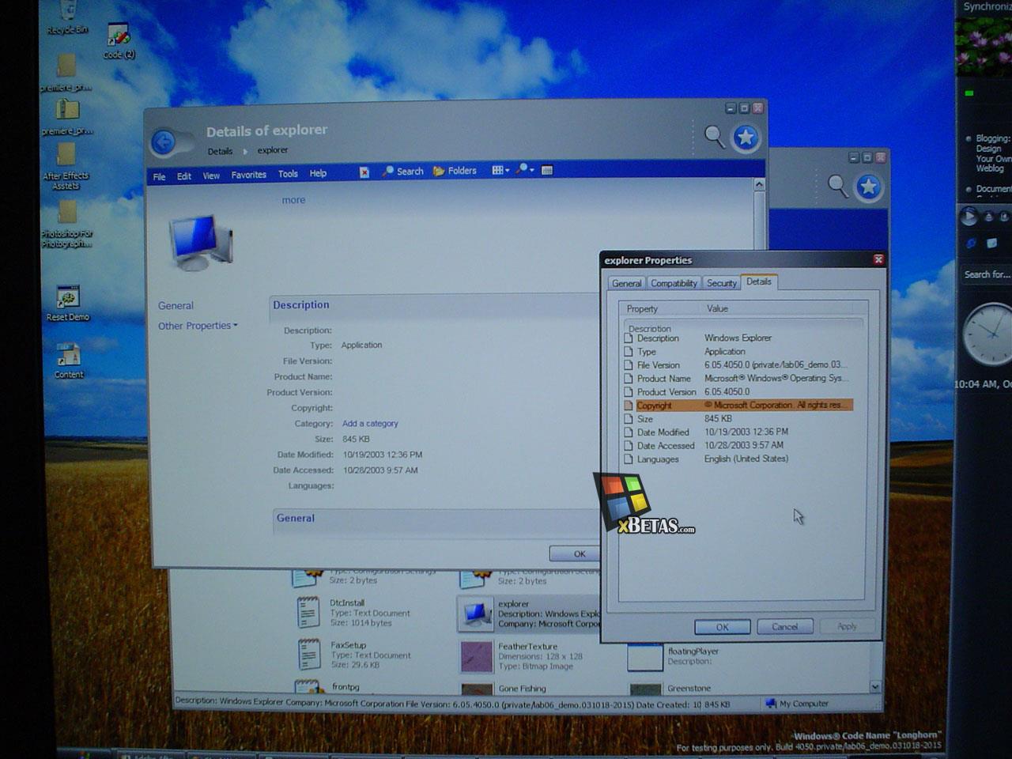
Task: Open the File menu
Action: (159, 176)
